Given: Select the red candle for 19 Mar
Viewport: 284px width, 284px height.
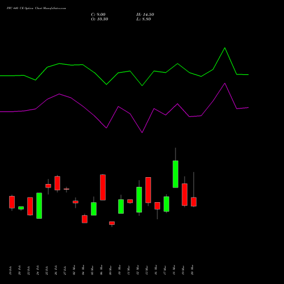Looking at the screenshot, I should click(185, 194).
